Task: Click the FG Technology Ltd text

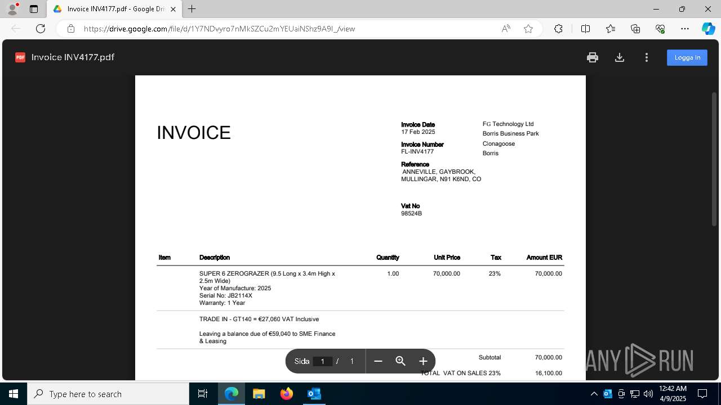Action: point(508,124)
